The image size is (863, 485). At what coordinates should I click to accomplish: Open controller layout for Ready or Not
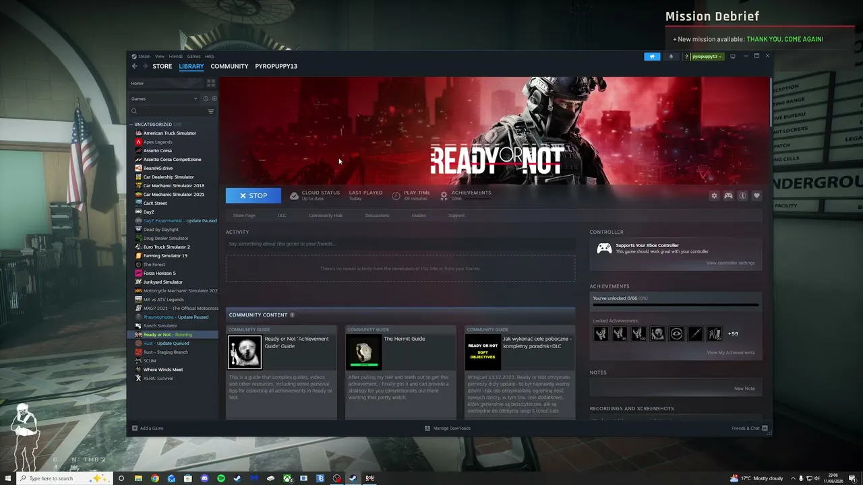pyautogui.click(x=728, y=195)
